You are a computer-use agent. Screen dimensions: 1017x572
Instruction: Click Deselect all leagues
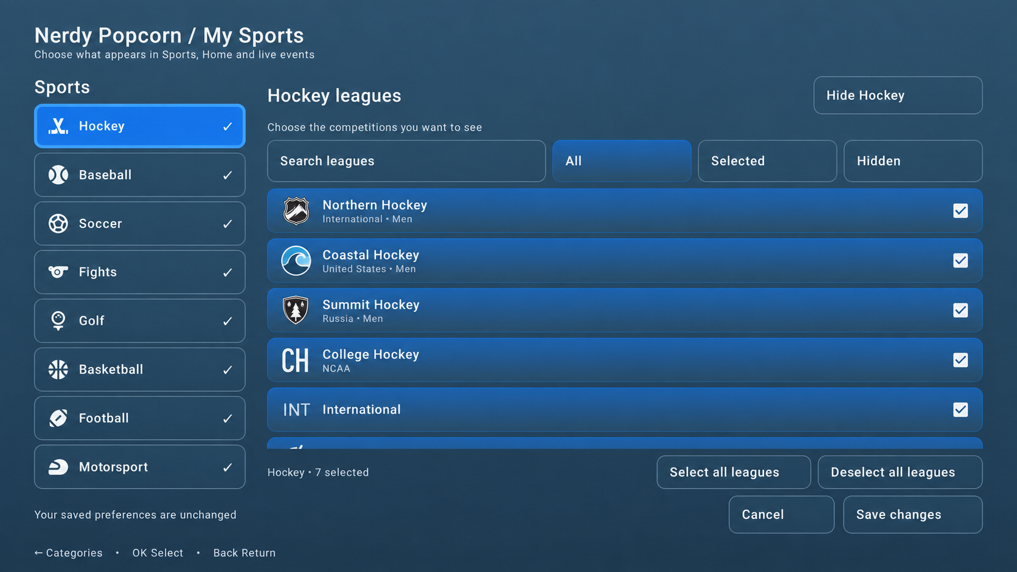coord(900,472)
